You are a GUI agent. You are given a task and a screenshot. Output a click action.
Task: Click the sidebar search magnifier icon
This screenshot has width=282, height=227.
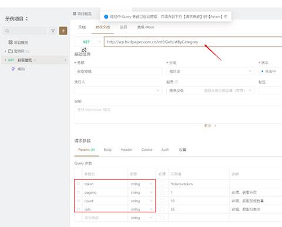point(7,31)
